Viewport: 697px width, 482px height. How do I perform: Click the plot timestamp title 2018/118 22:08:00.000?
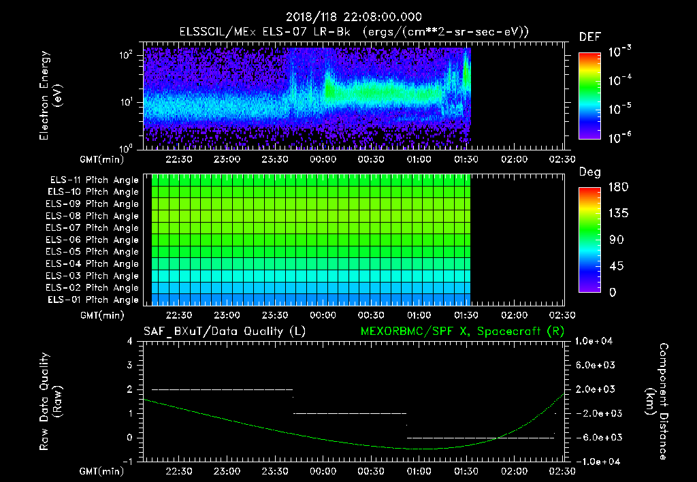(x=353, y=17)
